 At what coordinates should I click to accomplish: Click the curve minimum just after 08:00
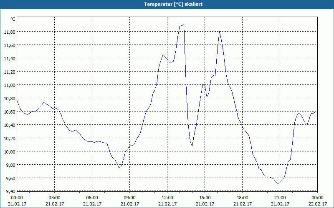pos(119,168)
